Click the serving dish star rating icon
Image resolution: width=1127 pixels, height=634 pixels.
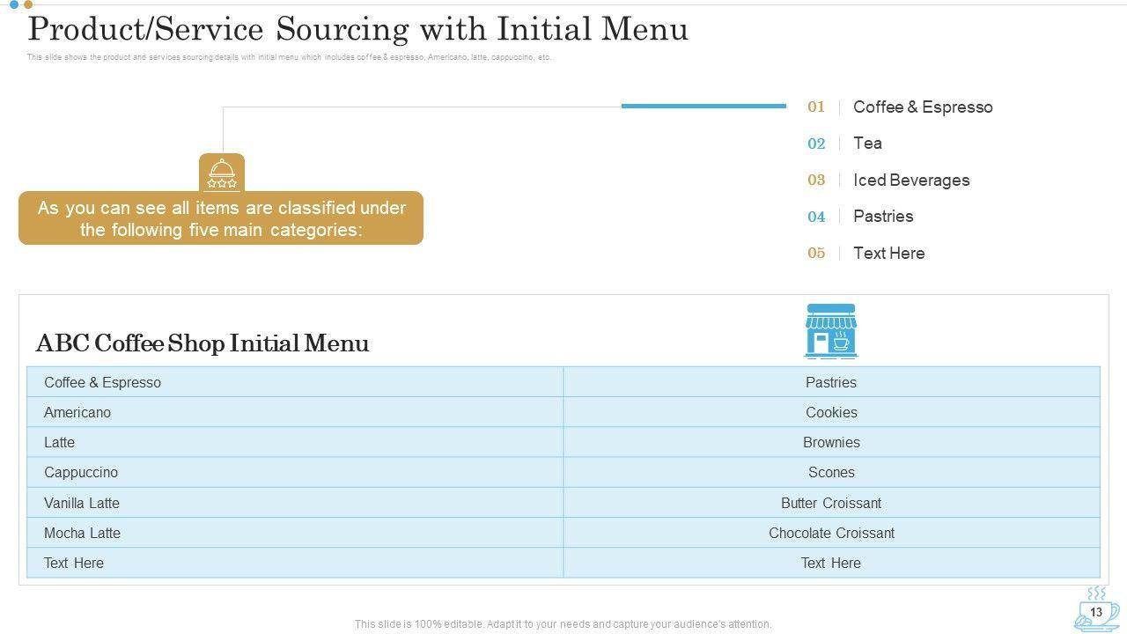pyautogui.click(x=221, y=173)
